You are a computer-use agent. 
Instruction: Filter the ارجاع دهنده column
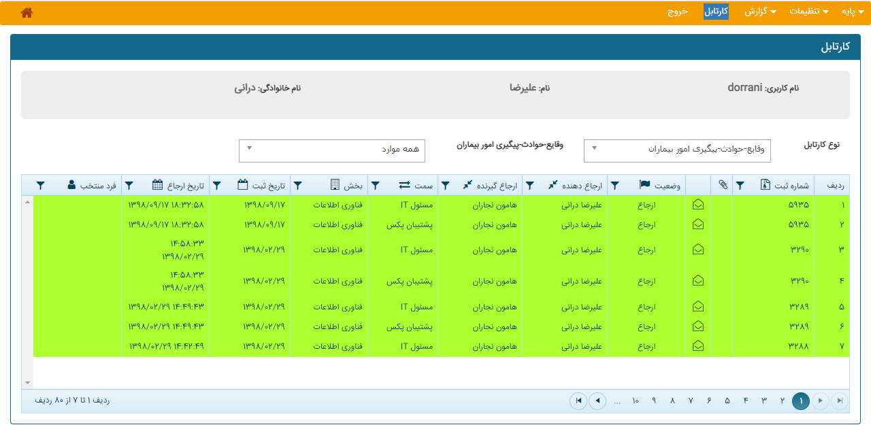(x=531, y=185)
